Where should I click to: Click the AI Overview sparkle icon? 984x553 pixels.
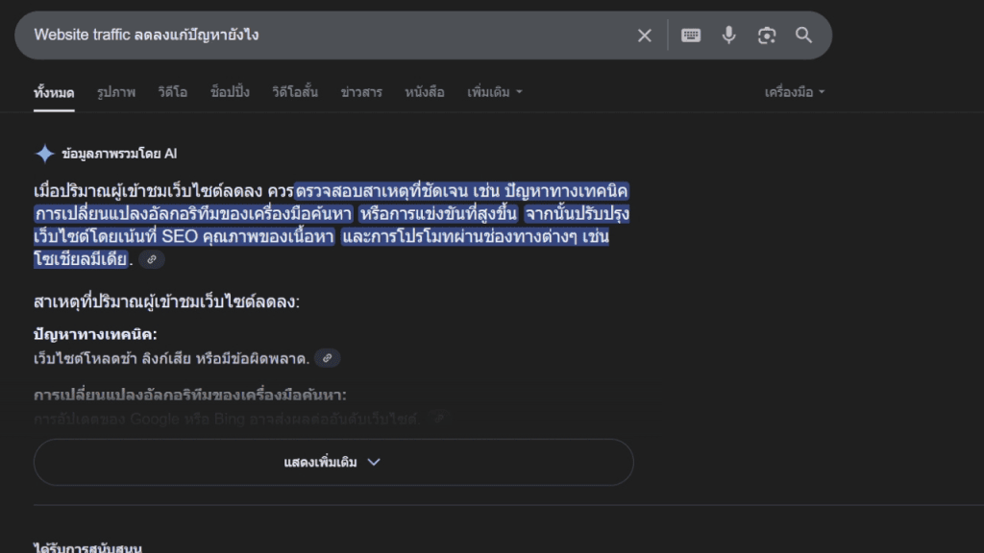point(42,154)
